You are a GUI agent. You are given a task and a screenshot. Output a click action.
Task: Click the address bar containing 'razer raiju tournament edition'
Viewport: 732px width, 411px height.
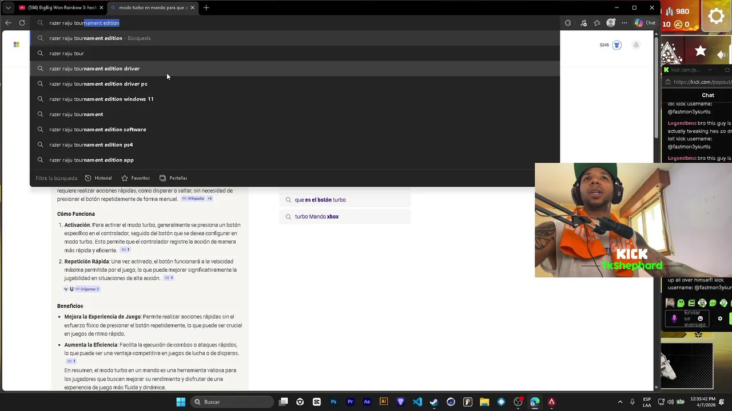point(295,23)
